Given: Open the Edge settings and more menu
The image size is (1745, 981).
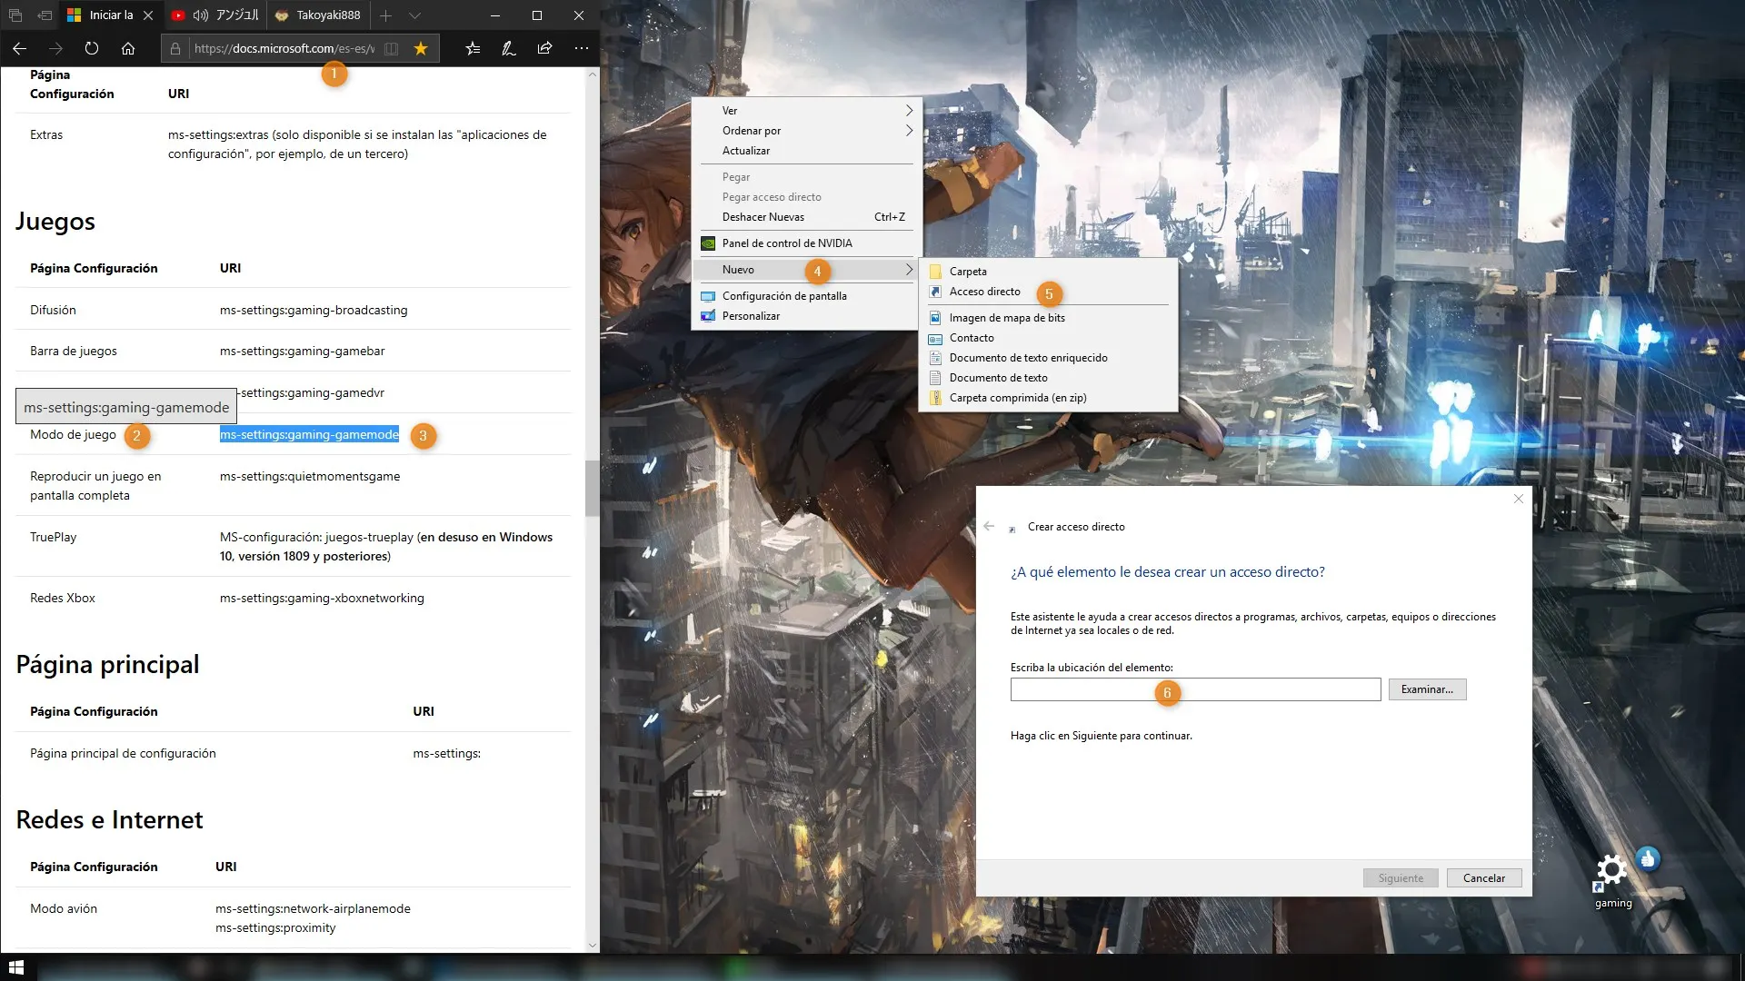Looking at the screenshot, I should 582,48.
